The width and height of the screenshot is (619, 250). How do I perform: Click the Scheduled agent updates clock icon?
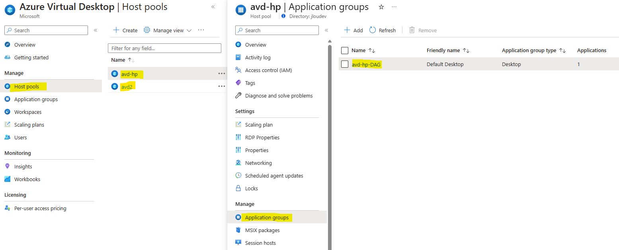238,176
